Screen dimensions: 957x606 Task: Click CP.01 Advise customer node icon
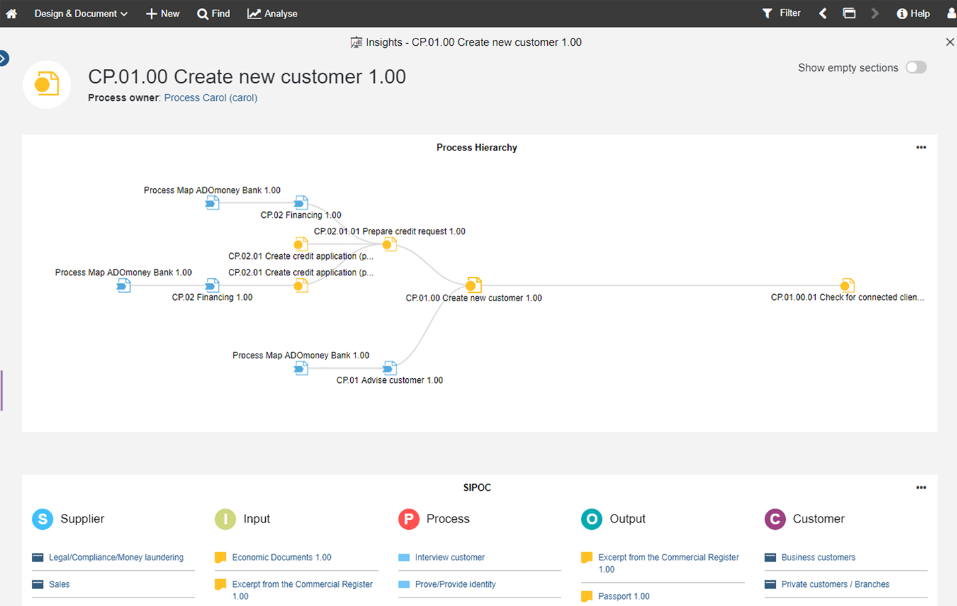[x=390, y=368]
